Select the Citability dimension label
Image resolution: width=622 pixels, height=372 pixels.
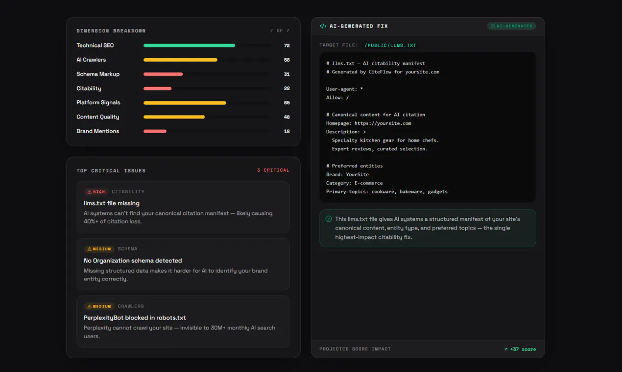89,89
